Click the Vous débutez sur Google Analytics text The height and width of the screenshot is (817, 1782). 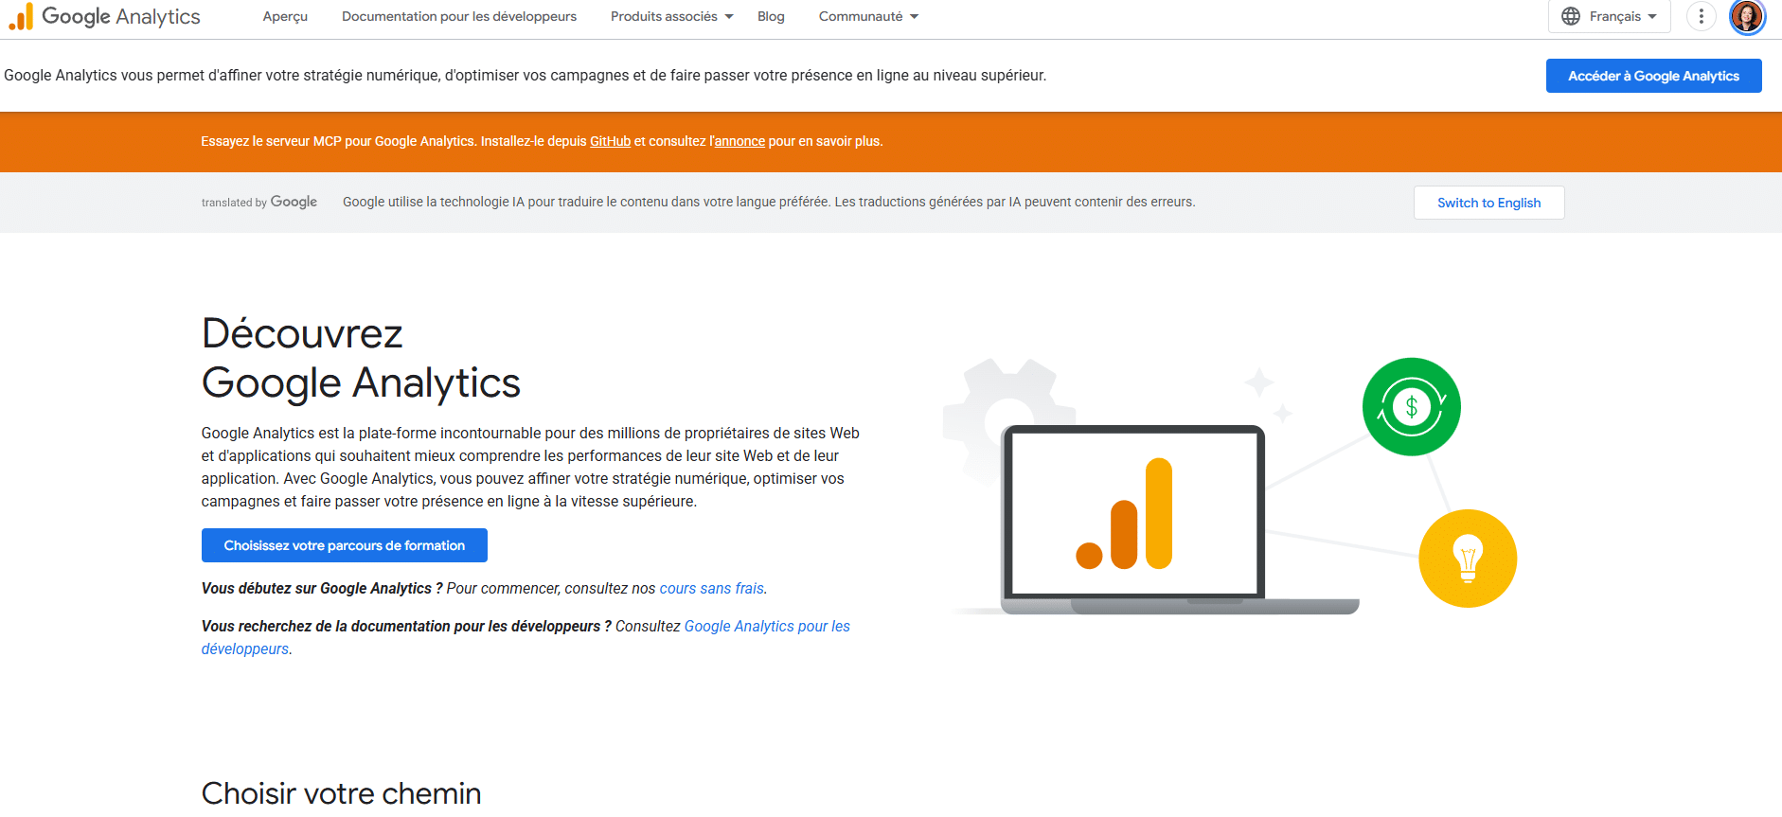click(322, 589)
